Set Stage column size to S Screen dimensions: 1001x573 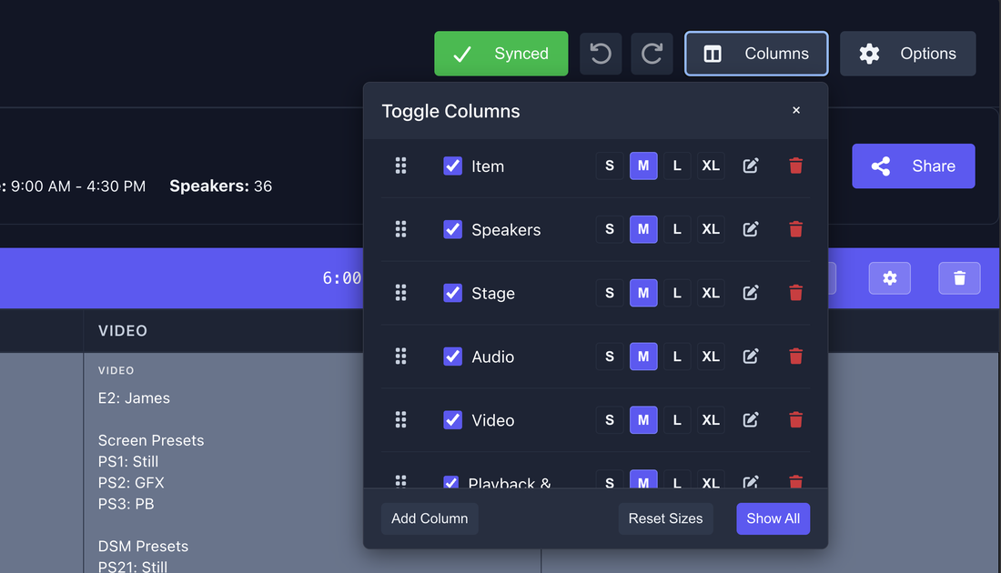(610, 293)
